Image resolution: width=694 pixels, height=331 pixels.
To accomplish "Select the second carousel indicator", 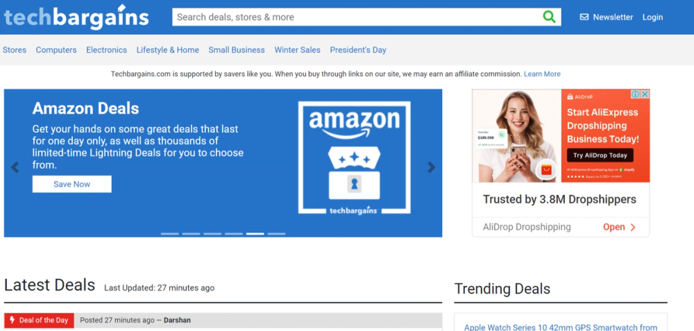I will (192, 234).
